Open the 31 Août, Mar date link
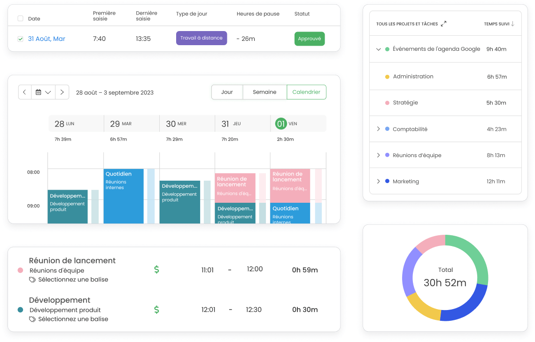This screenshot has width=535, height=342. [47, 39]
